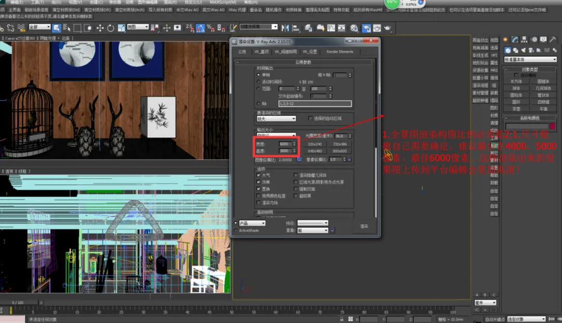The image size is (562, 323).
Task: Click the teapot Render icon
Action: coord(388,28)
